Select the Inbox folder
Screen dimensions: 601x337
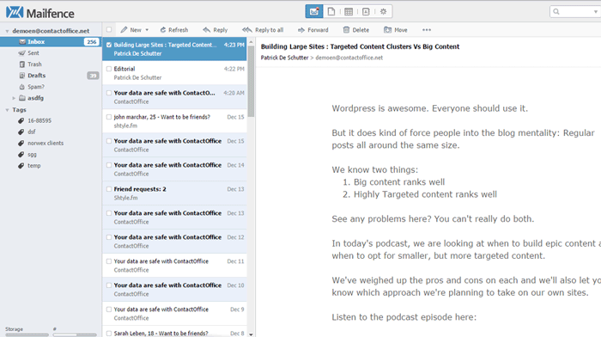[51, 42]
